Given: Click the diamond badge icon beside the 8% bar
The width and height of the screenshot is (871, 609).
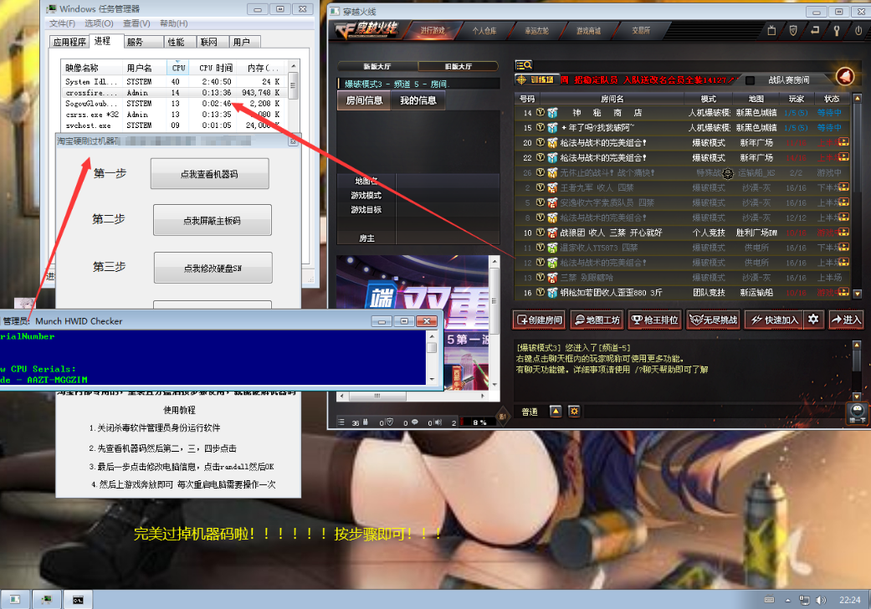Looking at the screenshot, I should (502, 417).
